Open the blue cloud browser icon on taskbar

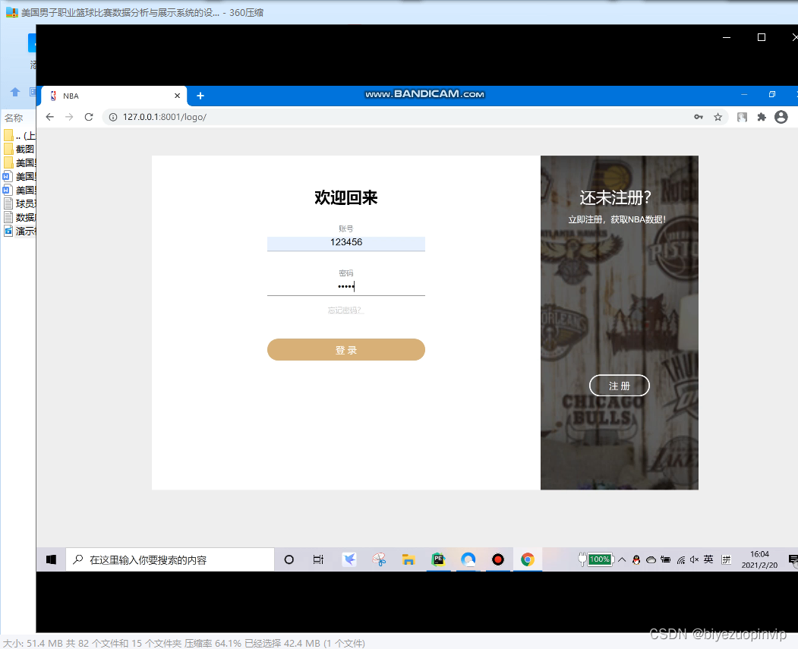click(468, 559)
